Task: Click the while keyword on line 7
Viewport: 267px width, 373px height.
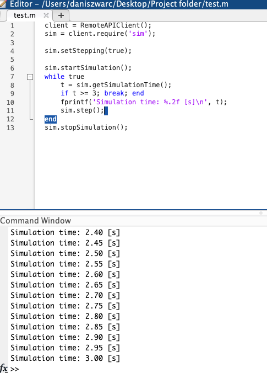Action: point(55,77)
